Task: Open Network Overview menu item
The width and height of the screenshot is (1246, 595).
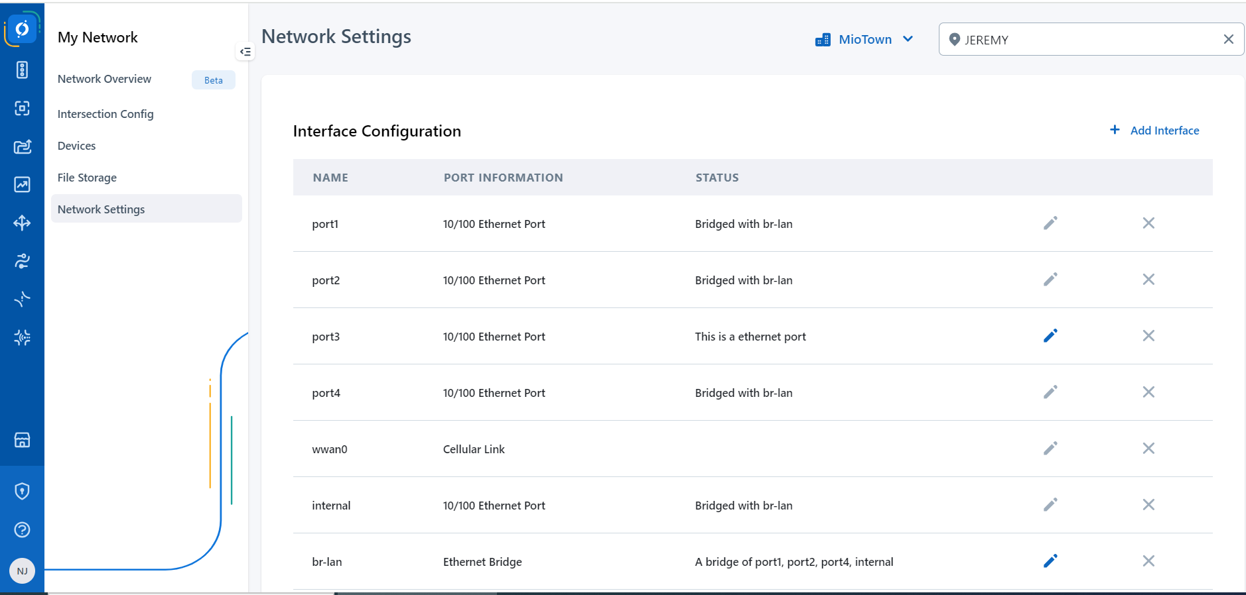Action: pyautogui.click(x=104, y=79)
